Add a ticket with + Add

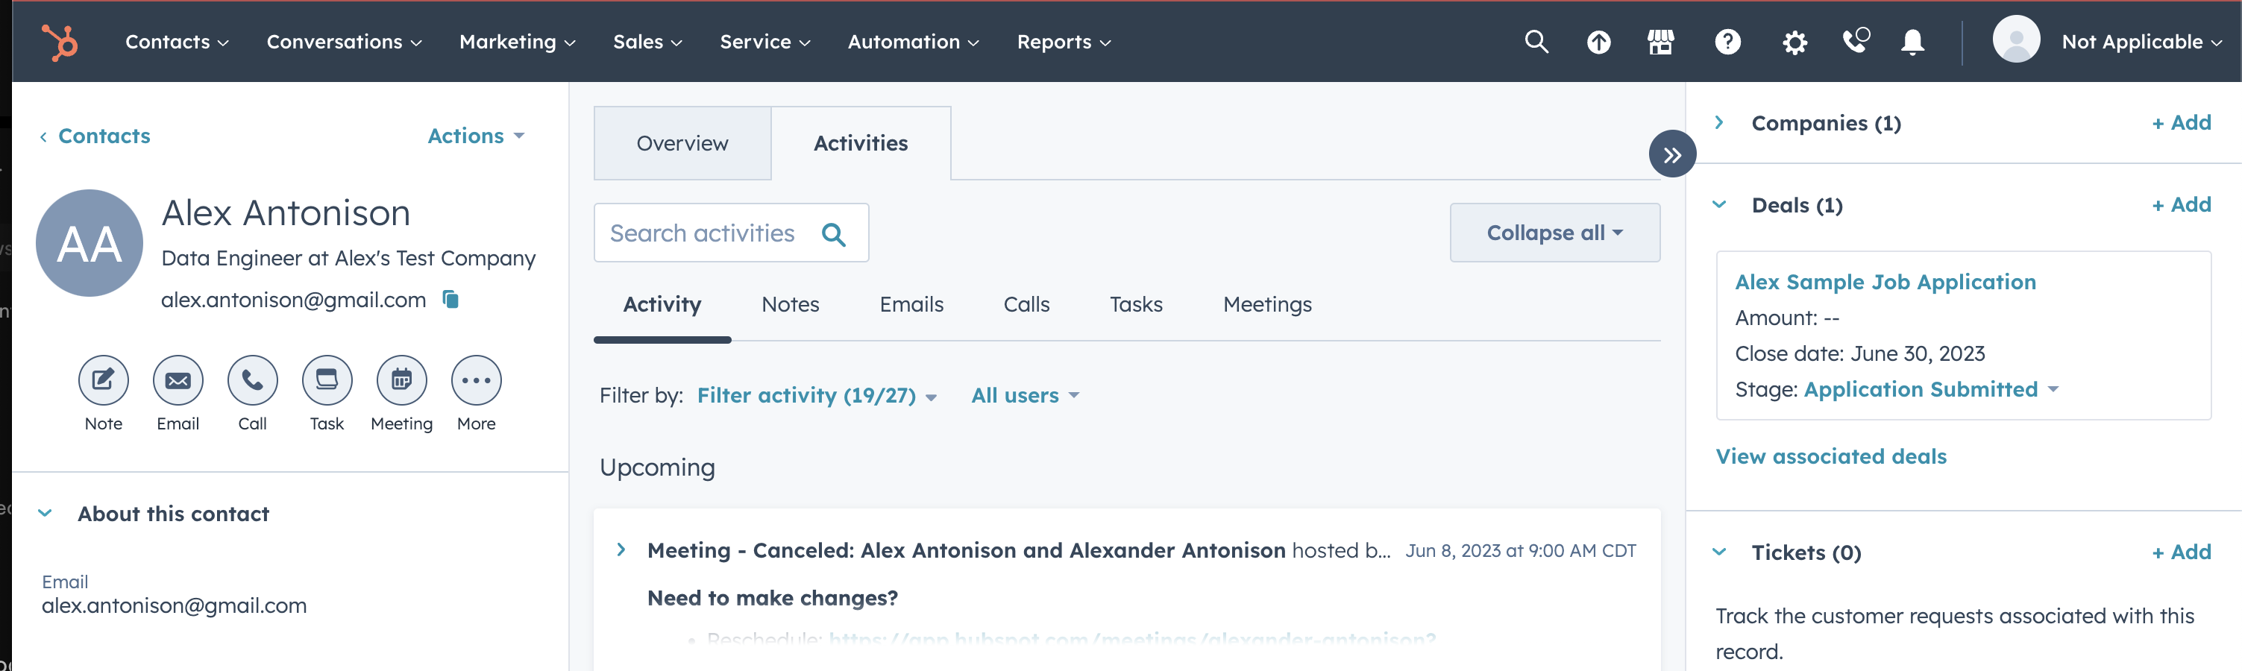coord(2181,552)
